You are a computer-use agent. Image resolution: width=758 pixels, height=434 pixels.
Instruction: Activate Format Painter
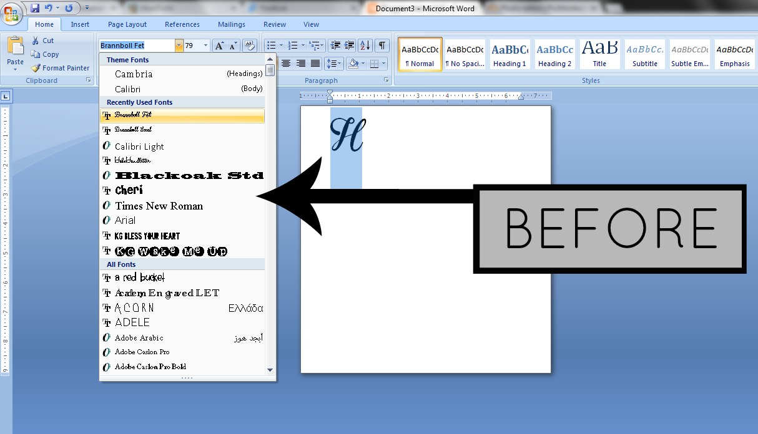(x=61, y=68)
